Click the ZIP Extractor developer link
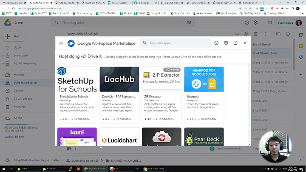The width and height of the screenshot is (306, 172). click(152, 100)
